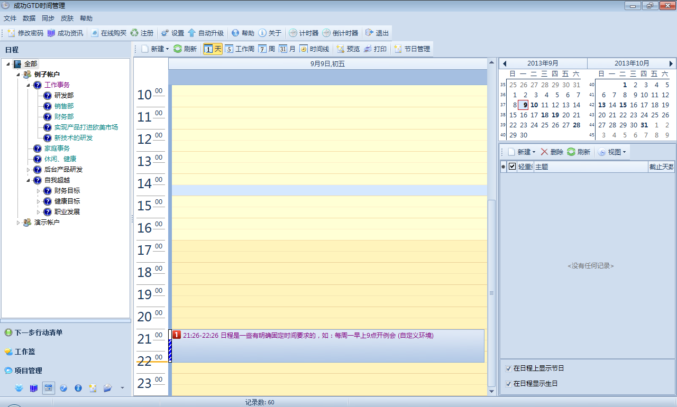Click 注册 register toolbar button
Screen dimensions: 677x407
pyautogui.click(x=142, y=33)
